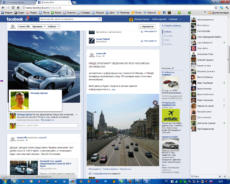Click the chat search Поиск field
The image size is (230, 184).
click(204, 176)
